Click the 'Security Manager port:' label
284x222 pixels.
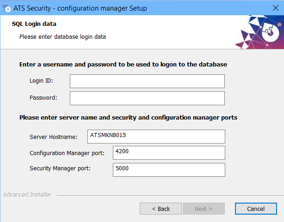coord(60,168)
